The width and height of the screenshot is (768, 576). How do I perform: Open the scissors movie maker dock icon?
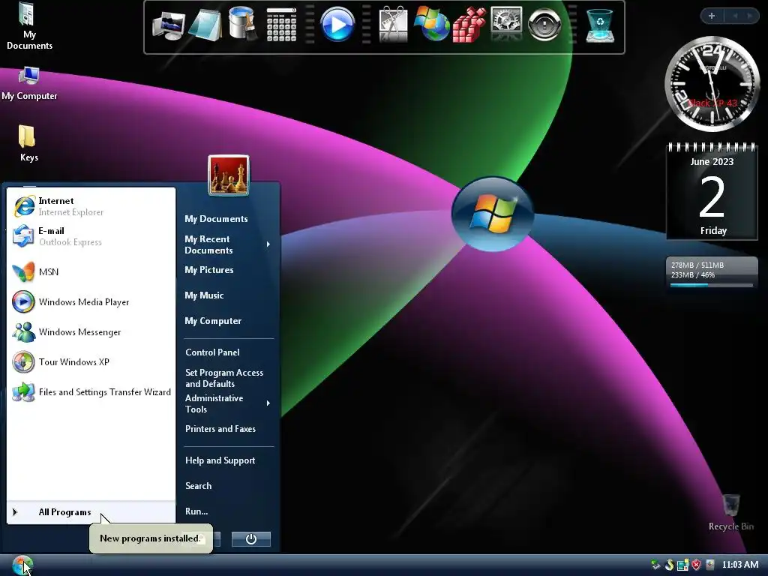click(393, 25)
